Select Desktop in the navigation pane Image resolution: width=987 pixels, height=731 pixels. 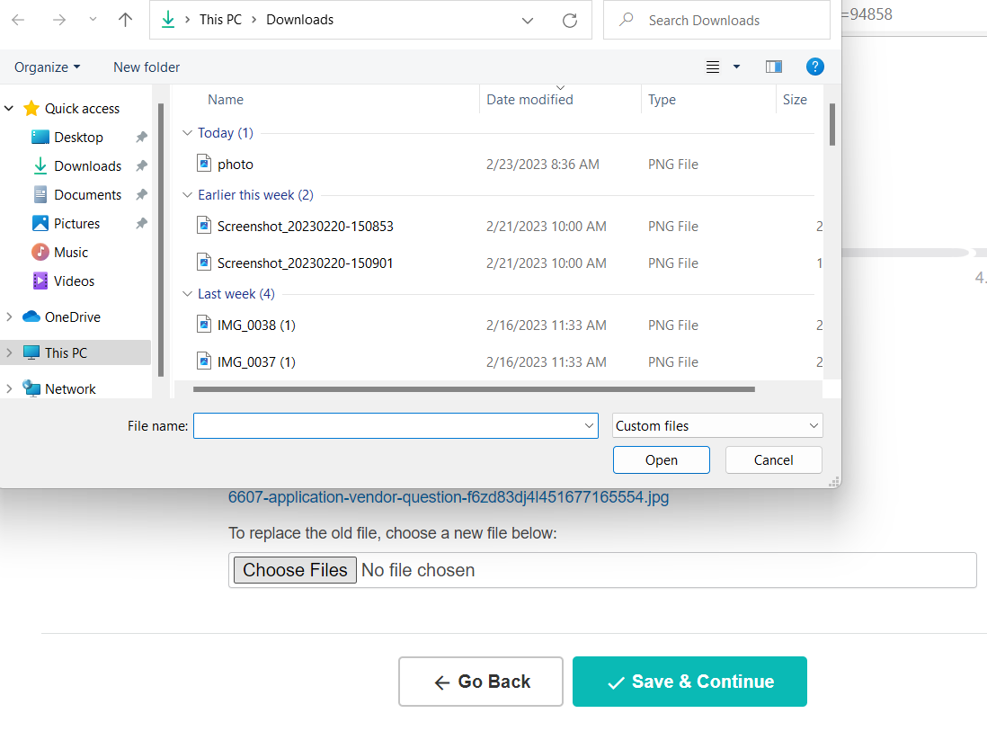point(79,138)
